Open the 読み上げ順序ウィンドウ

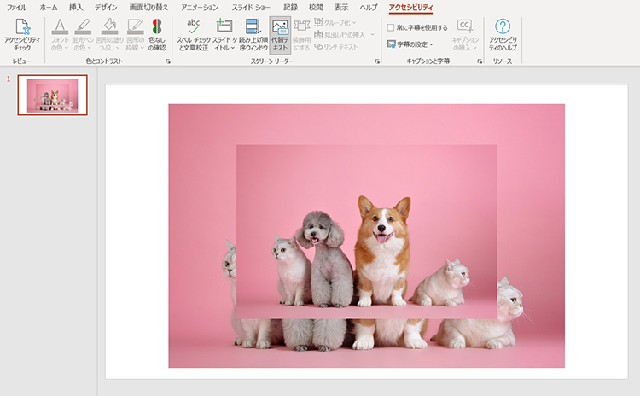pyautogui.click(x=253, y=34)
